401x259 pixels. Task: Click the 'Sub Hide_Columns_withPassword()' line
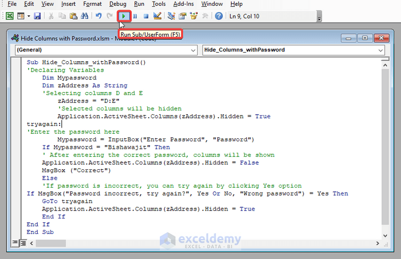(x=86, y=62)
